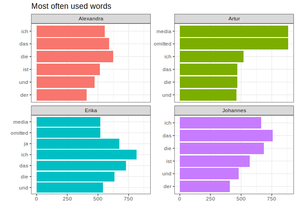Click the Artur panel header strip
Image resolution: width=297 pixels, height=212 pixels.
(x=234, y=19)
